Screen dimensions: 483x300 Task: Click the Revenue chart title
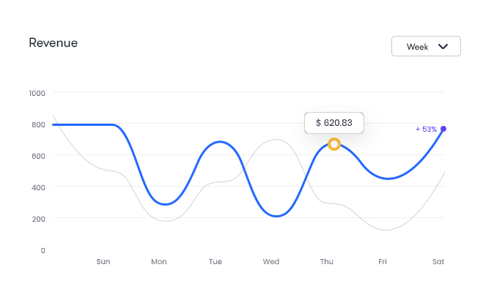pyautogui.click(x=53, y=42)
